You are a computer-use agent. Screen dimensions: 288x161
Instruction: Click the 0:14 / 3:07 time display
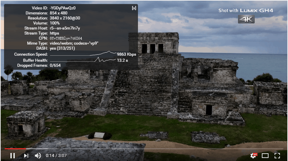56,156
